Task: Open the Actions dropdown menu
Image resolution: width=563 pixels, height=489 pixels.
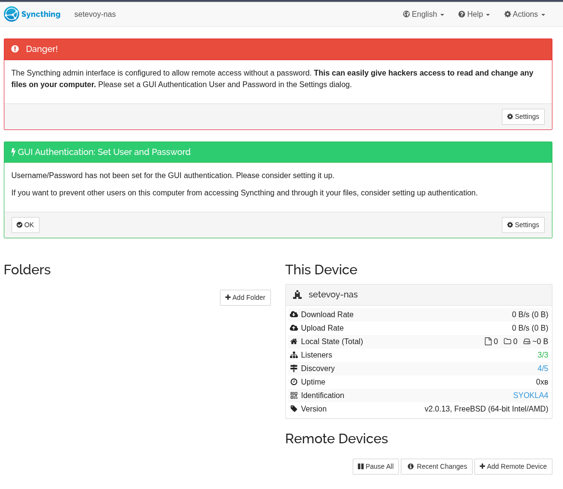Action: pos(525,14)
